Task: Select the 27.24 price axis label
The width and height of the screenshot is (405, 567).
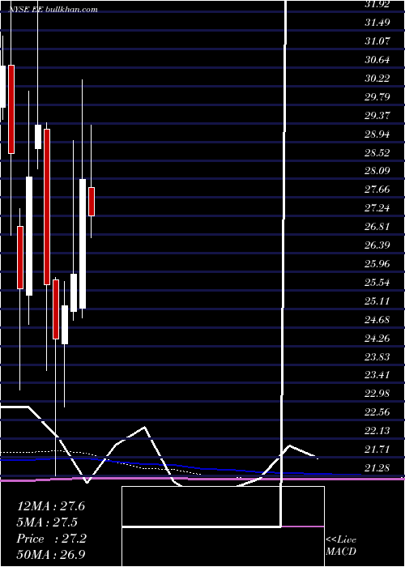Action: (377, 208)
